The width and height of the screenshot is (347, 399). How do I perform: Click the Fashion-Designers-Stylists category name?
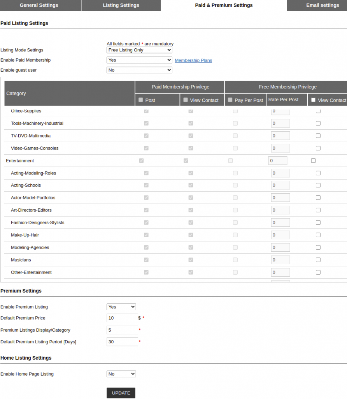tap(37, 222)
